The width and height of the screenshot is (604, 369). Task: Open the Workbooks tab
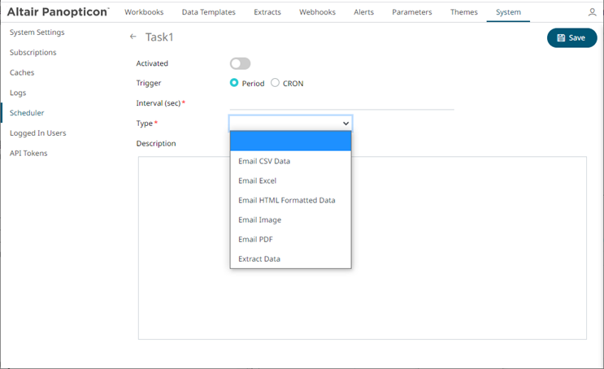(144, 12)
